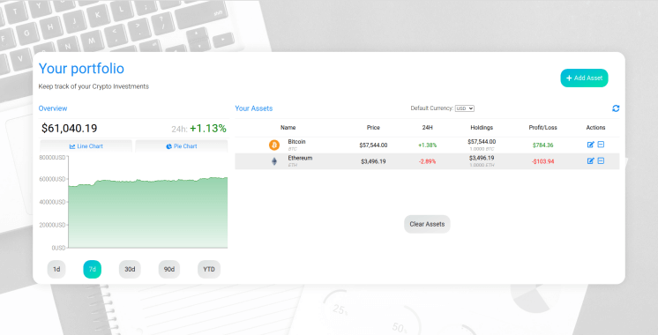Click the Ethereum price $3,496.19 in Price column
The height and width of the screenshot is (335, 658).
(x=373, y=161)
